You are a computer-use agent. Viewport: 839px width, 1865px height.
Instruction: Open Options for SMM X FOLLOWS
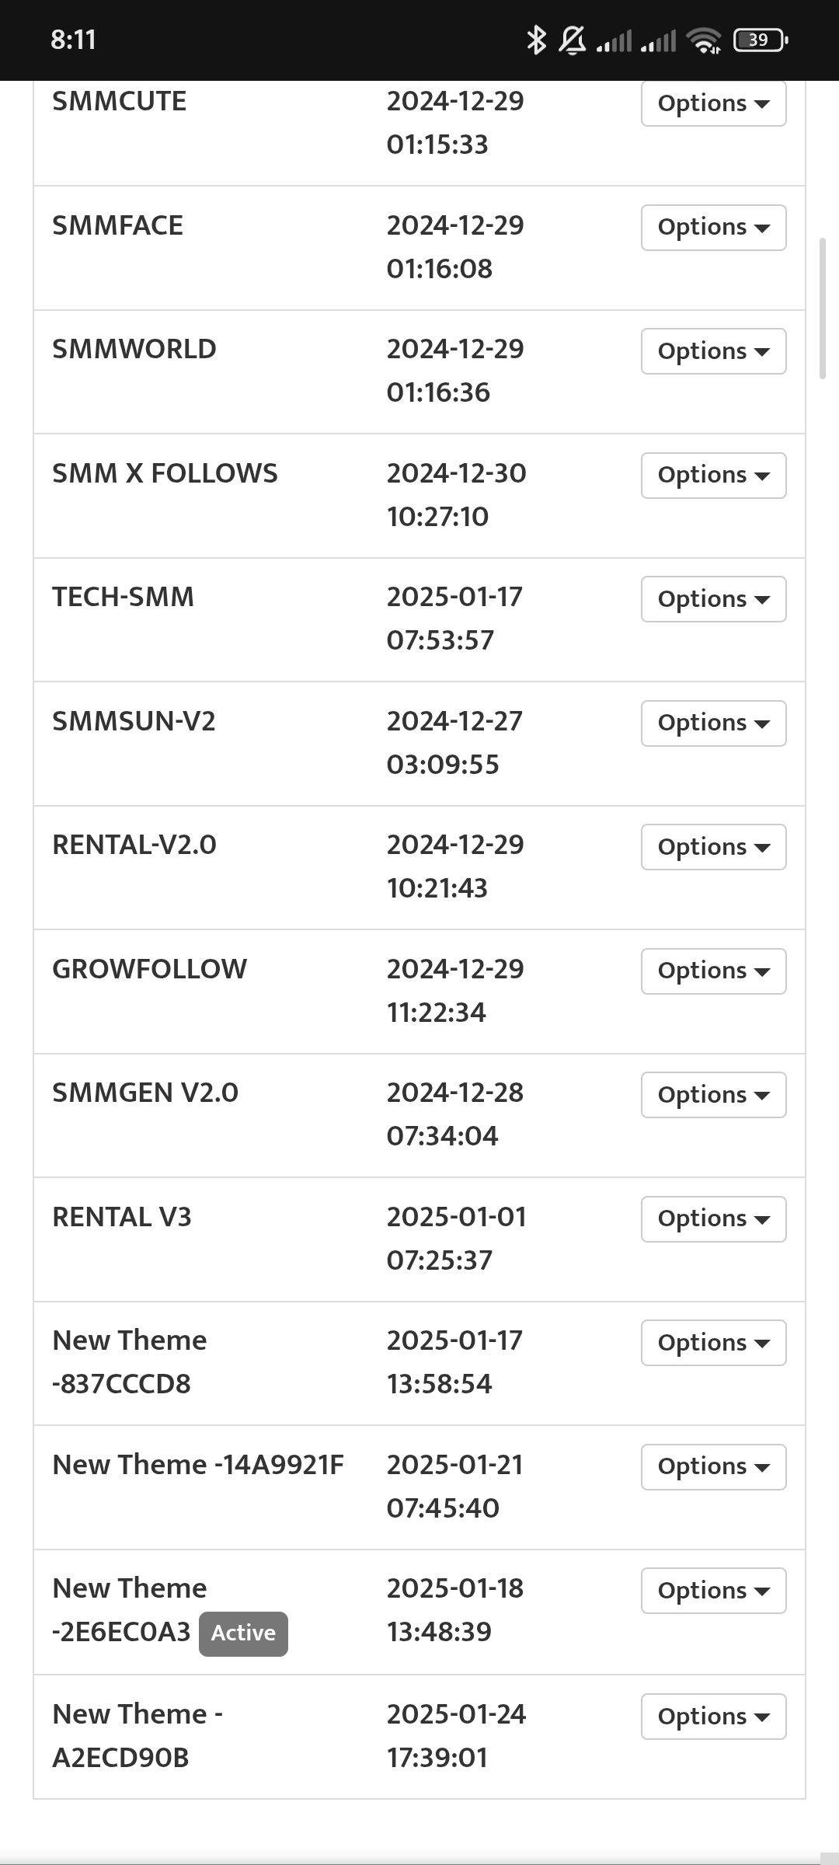click(x=713, y=476)
